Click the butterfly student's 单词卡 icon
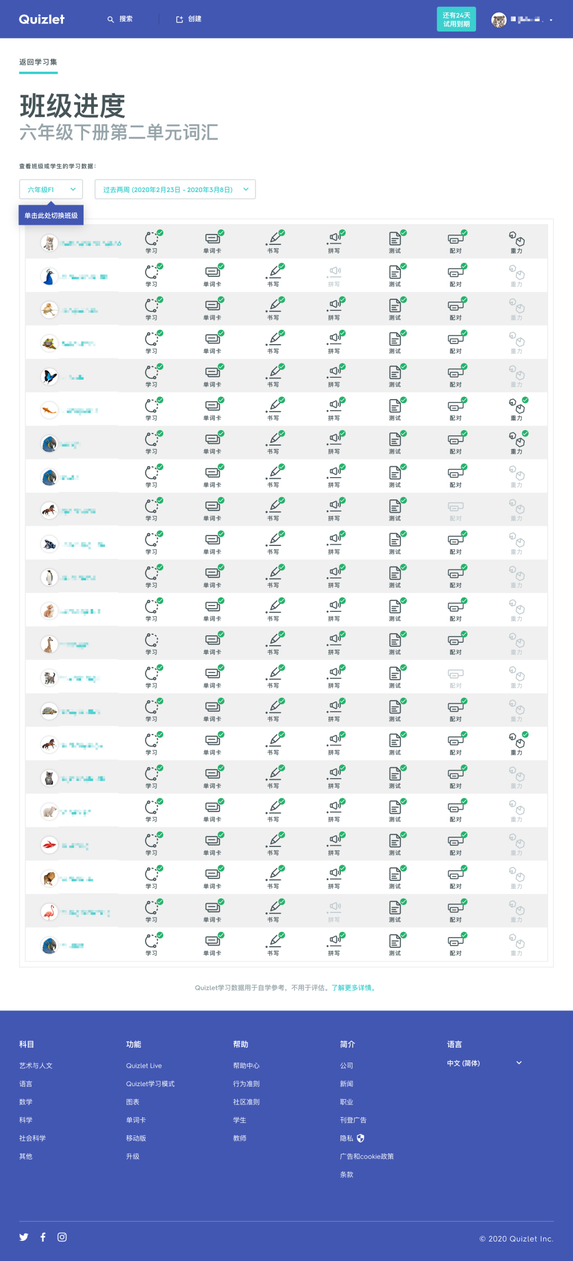573x1261 pixels. (x=212, y=373)
